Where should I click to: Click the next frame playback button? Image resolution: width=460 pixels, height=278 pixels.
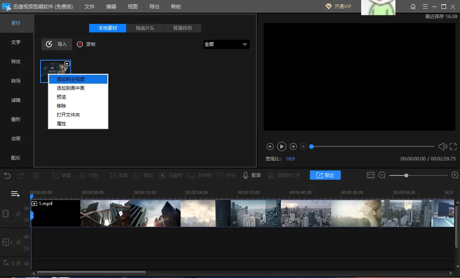coord(293,147)
